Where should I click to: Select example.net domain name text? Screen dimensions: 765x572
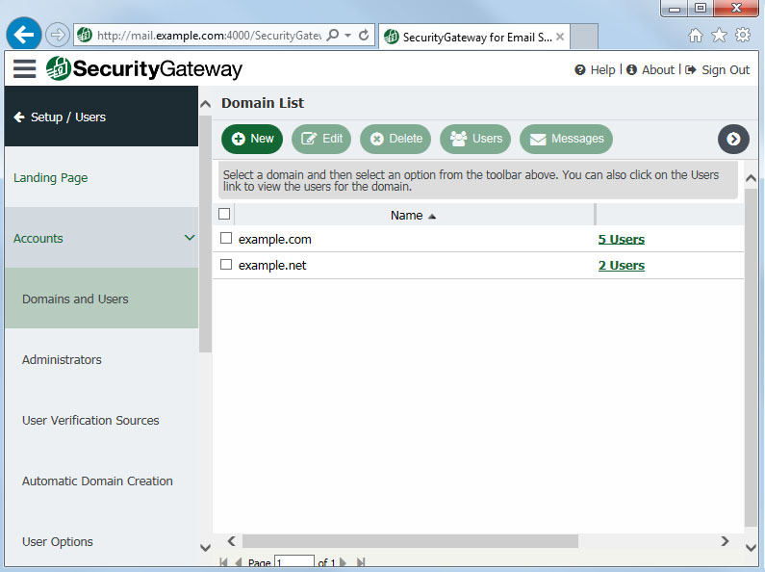[272, 266]
